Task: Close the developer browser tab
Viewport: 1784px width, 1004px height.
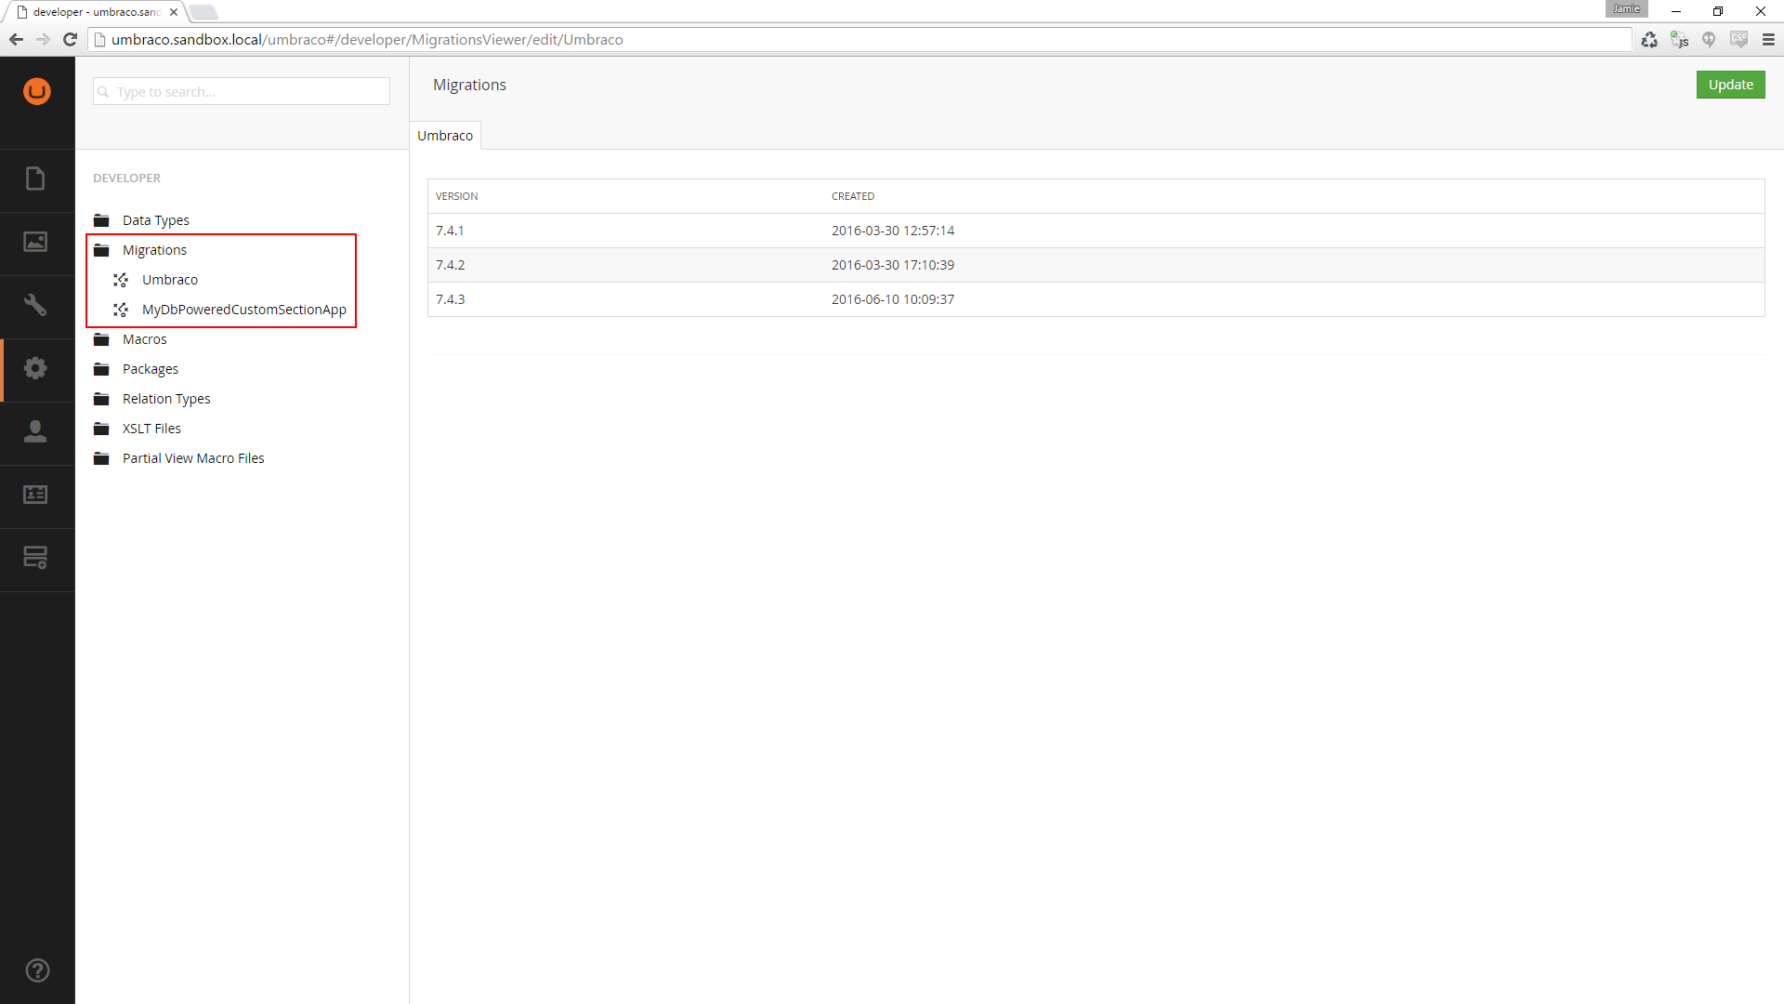Action: pos(174,12)
